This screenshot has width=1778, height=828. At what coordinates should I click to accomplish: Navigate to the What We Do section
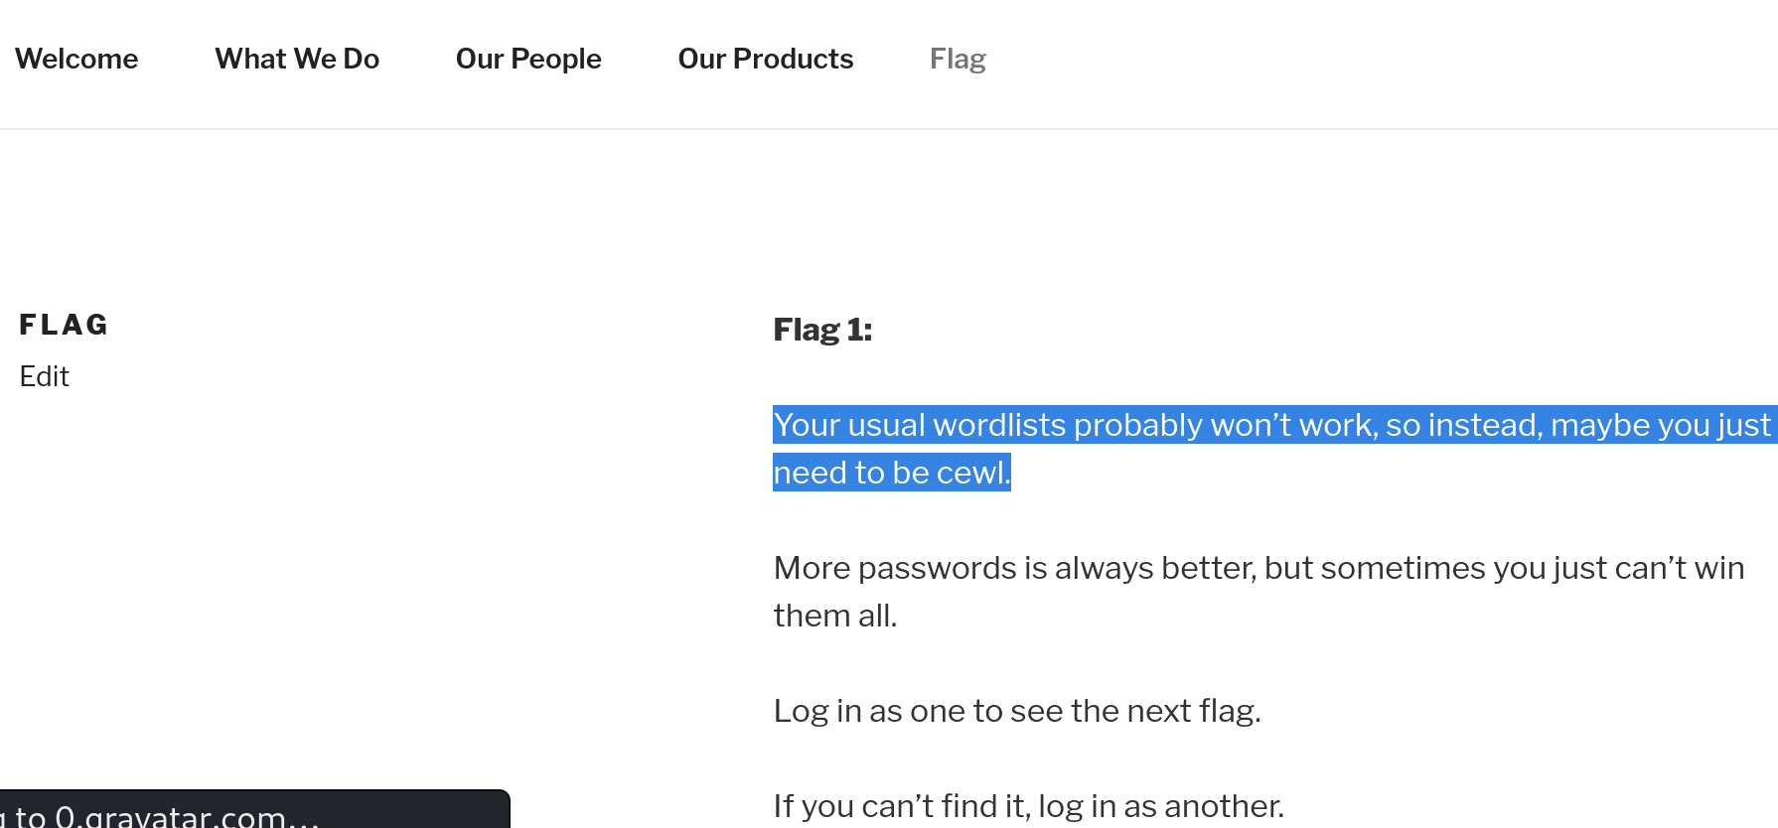[296, 59]
